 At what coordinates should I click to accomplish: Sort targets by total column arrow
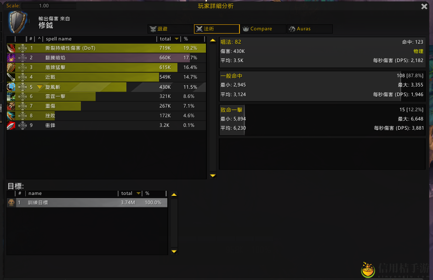(x=138, y=193)
